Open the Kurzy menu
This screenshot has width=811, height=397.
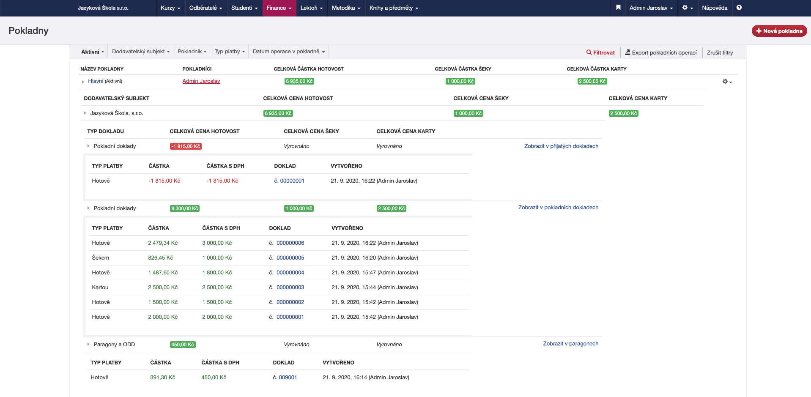point(170,8)
